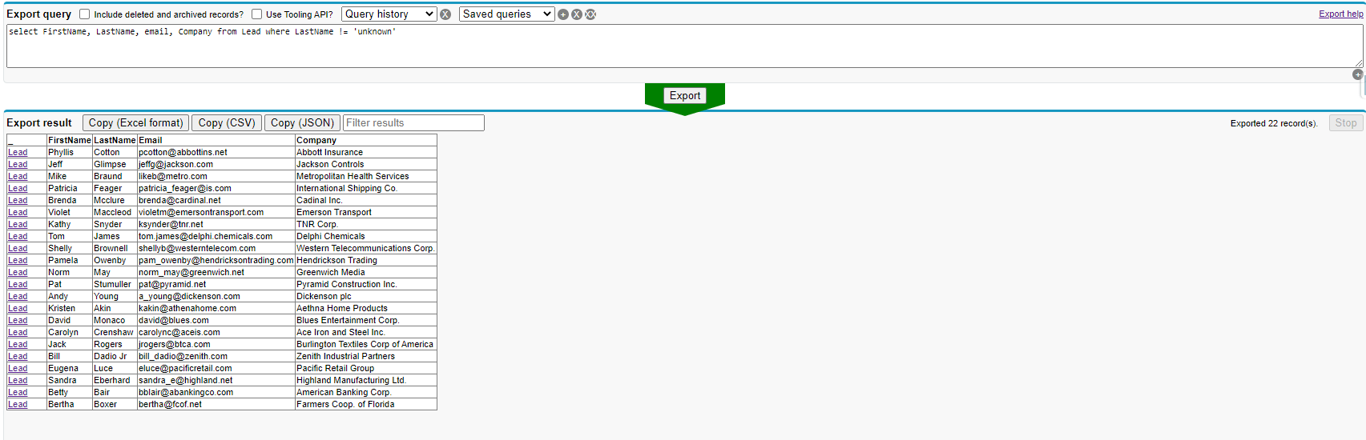The height and width of the screenshot is (440, 1366).
Task: Open the Lead link for Norm May
Action: pos(18,273)
